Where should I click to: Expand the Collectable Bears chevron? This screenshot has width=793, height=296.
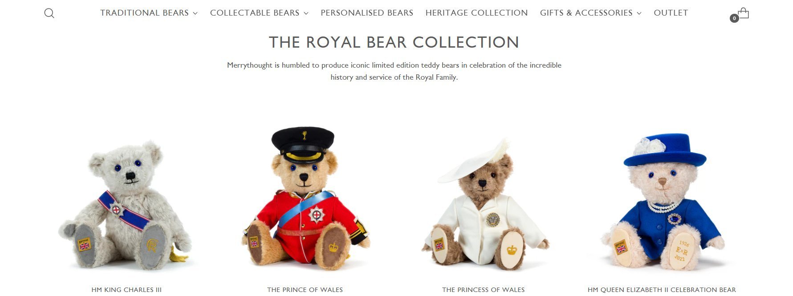tap(306, 13)
